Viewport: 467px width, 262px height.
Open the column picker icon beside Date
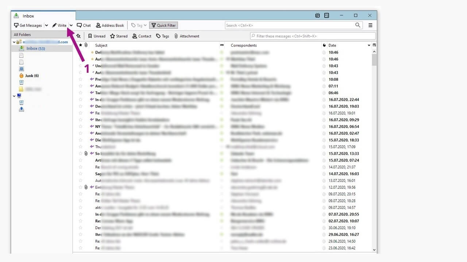374,45
